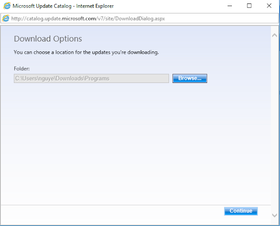Click the Download Options heading
This screenshot has width=280, height=226.
[x=48, y=39]
